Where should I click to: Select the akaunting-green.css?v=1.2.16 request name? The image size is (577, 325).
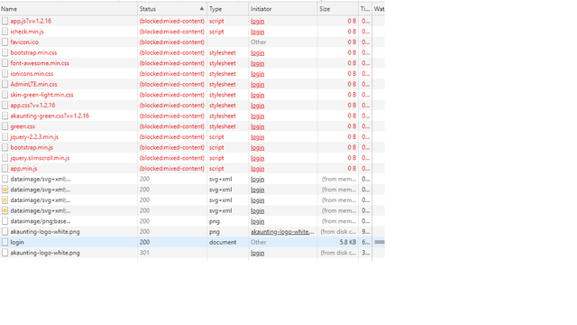coord(50,116)
